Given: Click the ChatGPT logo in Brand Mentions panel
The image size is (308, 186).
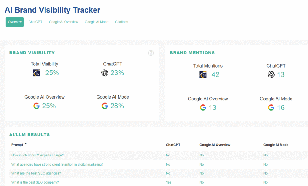Looking at the screenshot, I should pyautogui.click(x=271, y=74).
